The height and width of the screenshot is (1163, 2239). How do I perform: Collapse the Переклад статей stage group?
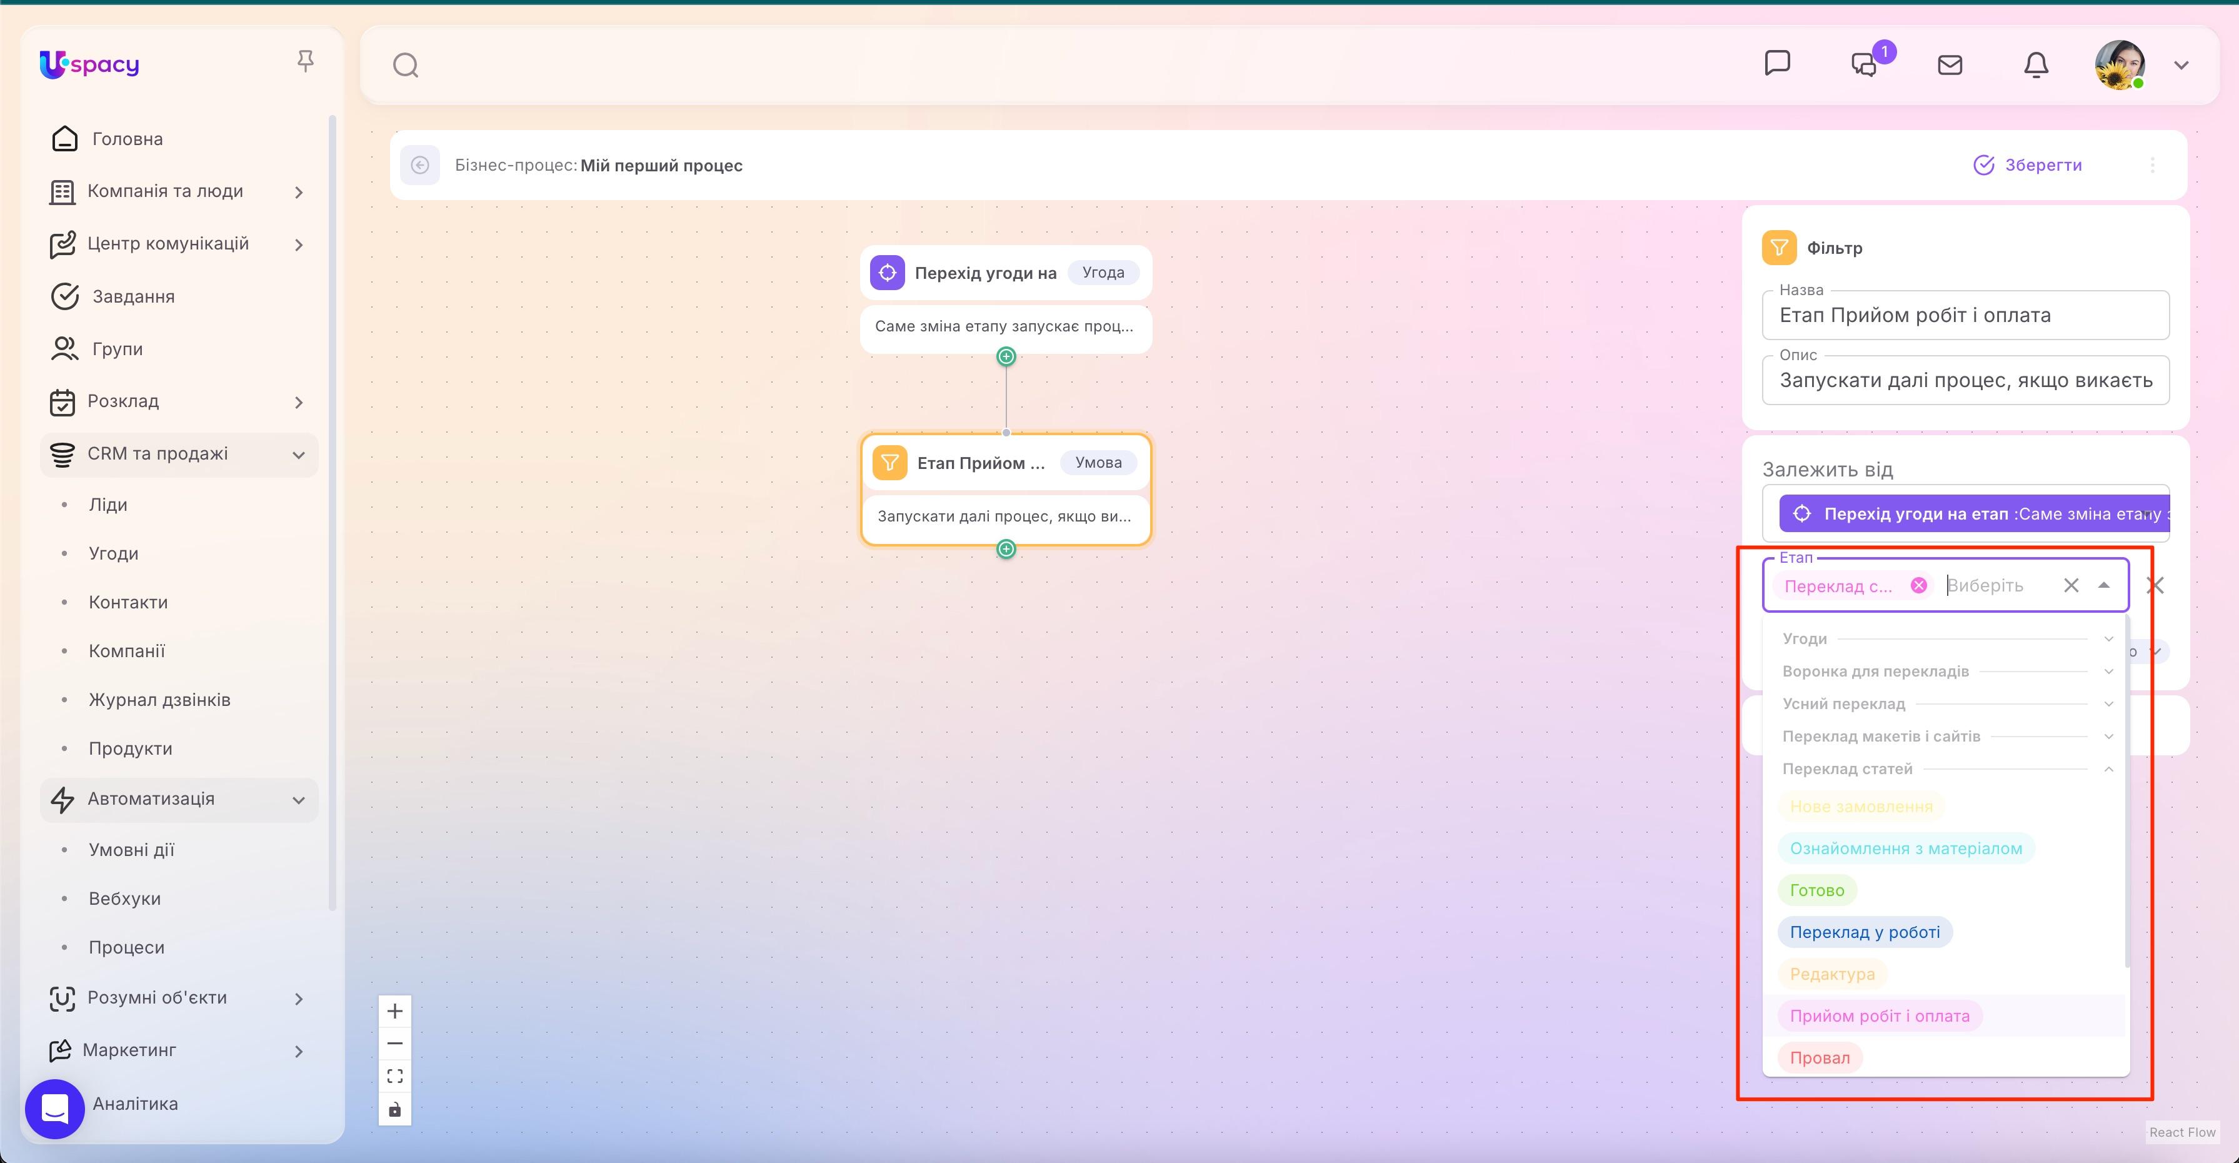[x=2108, y=768]
